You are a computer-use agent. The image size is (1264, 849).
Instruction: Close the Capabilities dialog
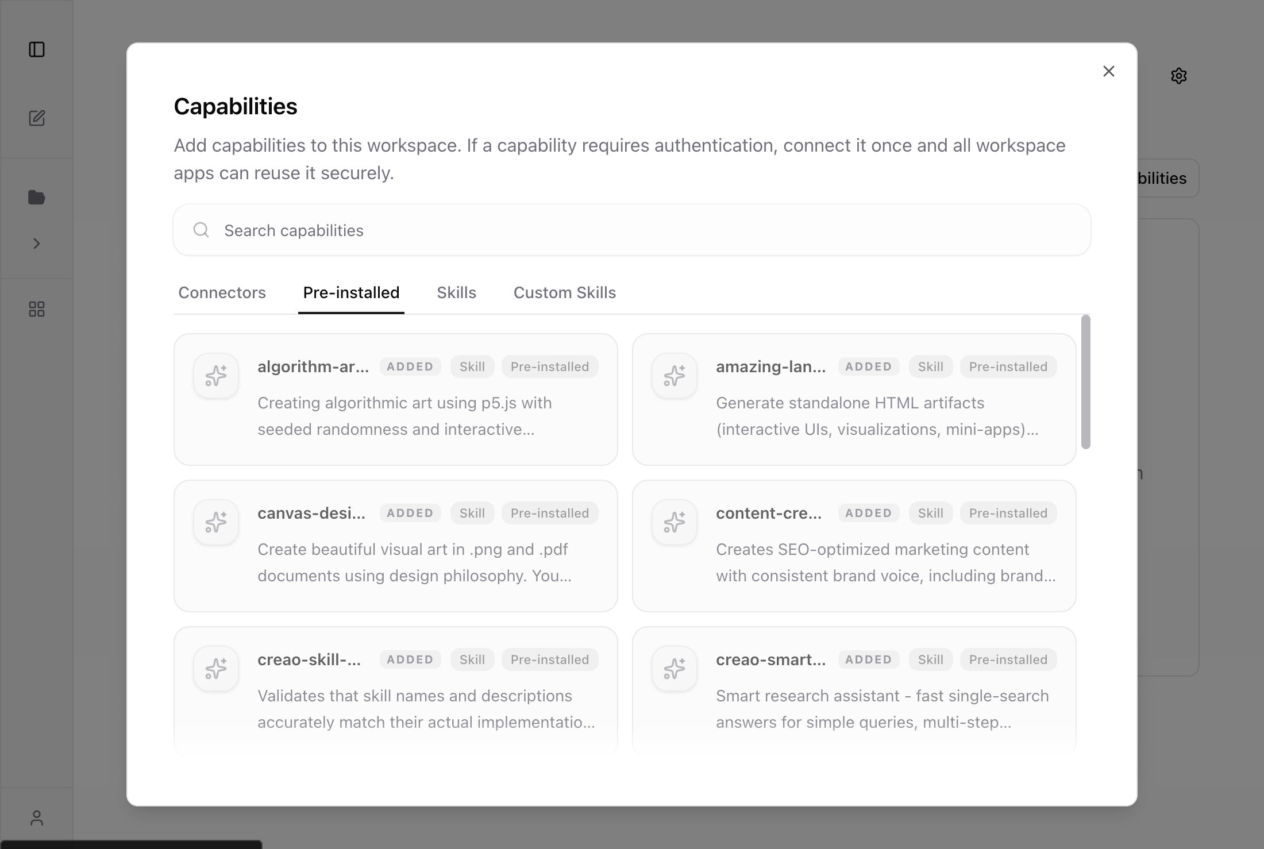coord(1109,71)
